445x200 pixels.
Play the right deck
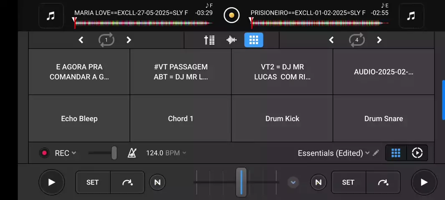(x=424, y=182)
